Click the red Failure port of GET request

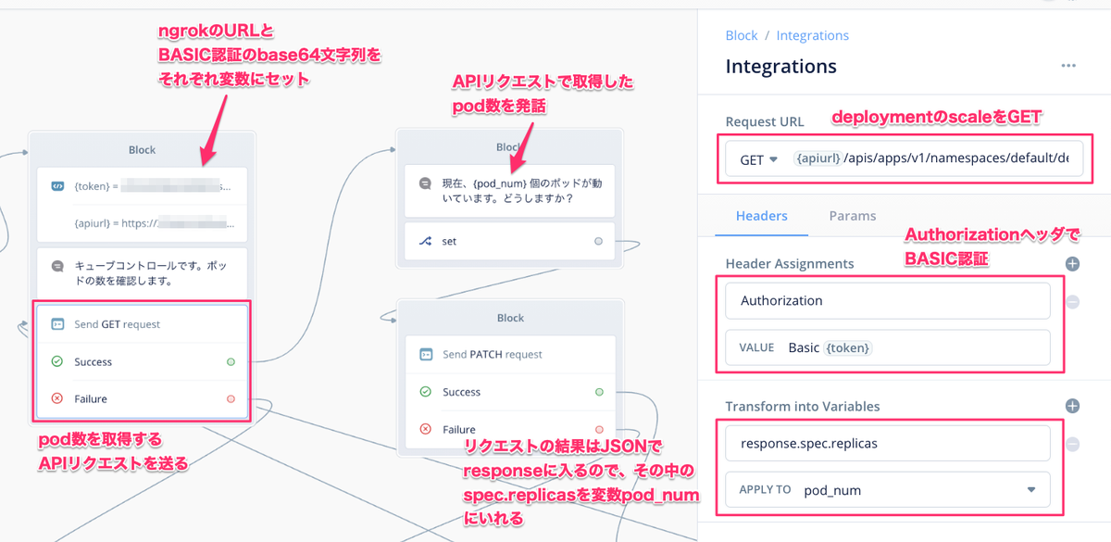pyautogui.click(x=231, y=398)
